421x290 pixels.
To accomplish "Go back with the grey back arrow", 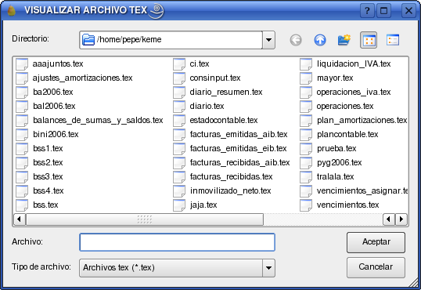I will coord(296,40).
